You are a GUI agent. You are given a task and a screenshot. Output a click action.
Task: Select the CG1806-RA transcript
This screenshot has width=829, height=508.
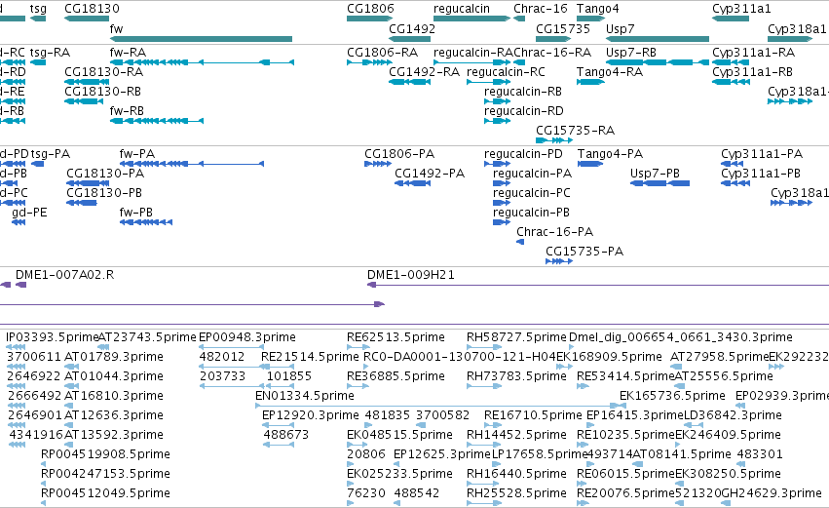[x=369, y=62]
